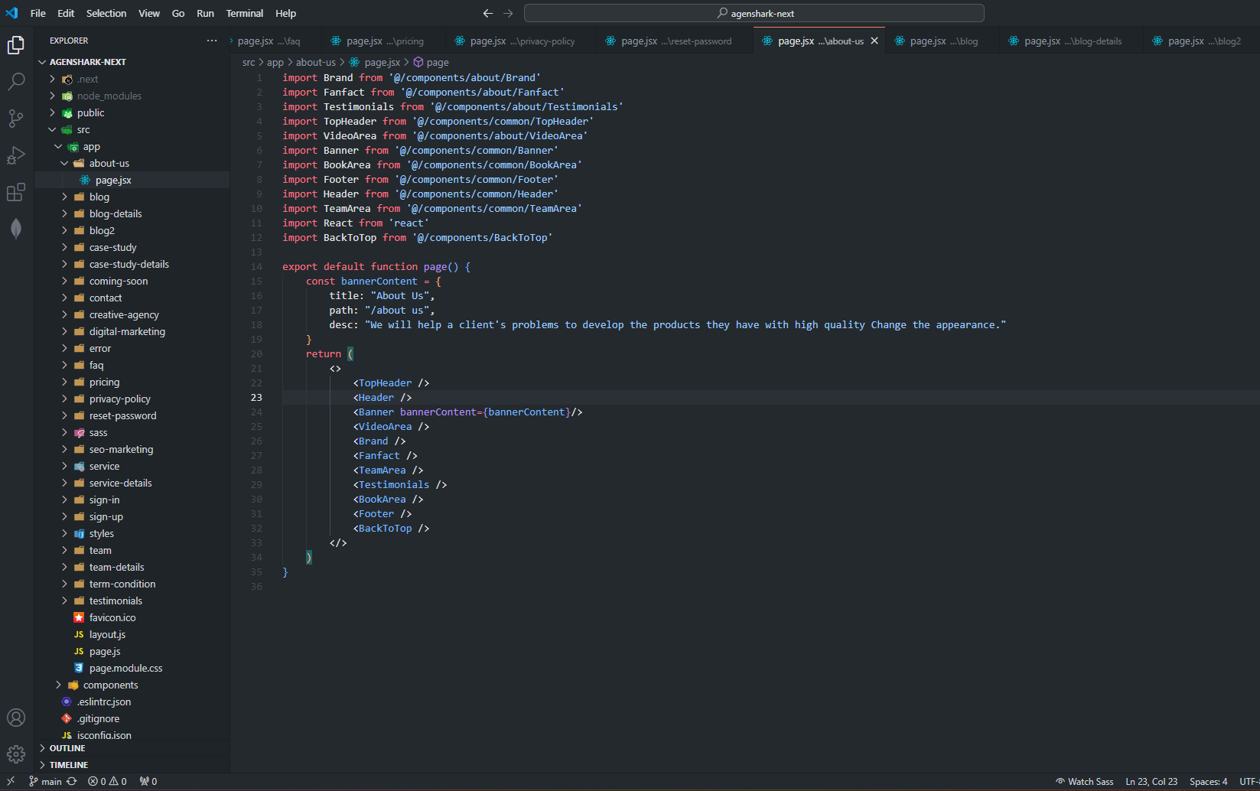Click Watch Sass in status bar

pos(1084,781)
